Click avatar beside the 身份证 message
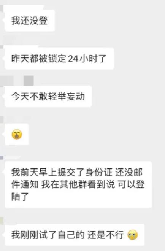This screenshot has width=165, height=251. (2, 158)
